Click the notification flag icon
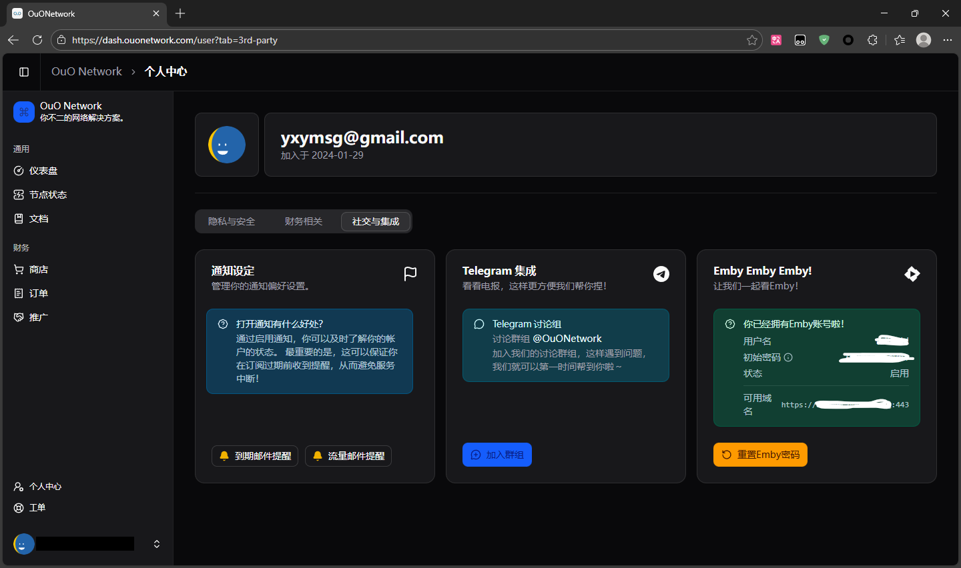961x568 pixels. click(x=410, y=274)
